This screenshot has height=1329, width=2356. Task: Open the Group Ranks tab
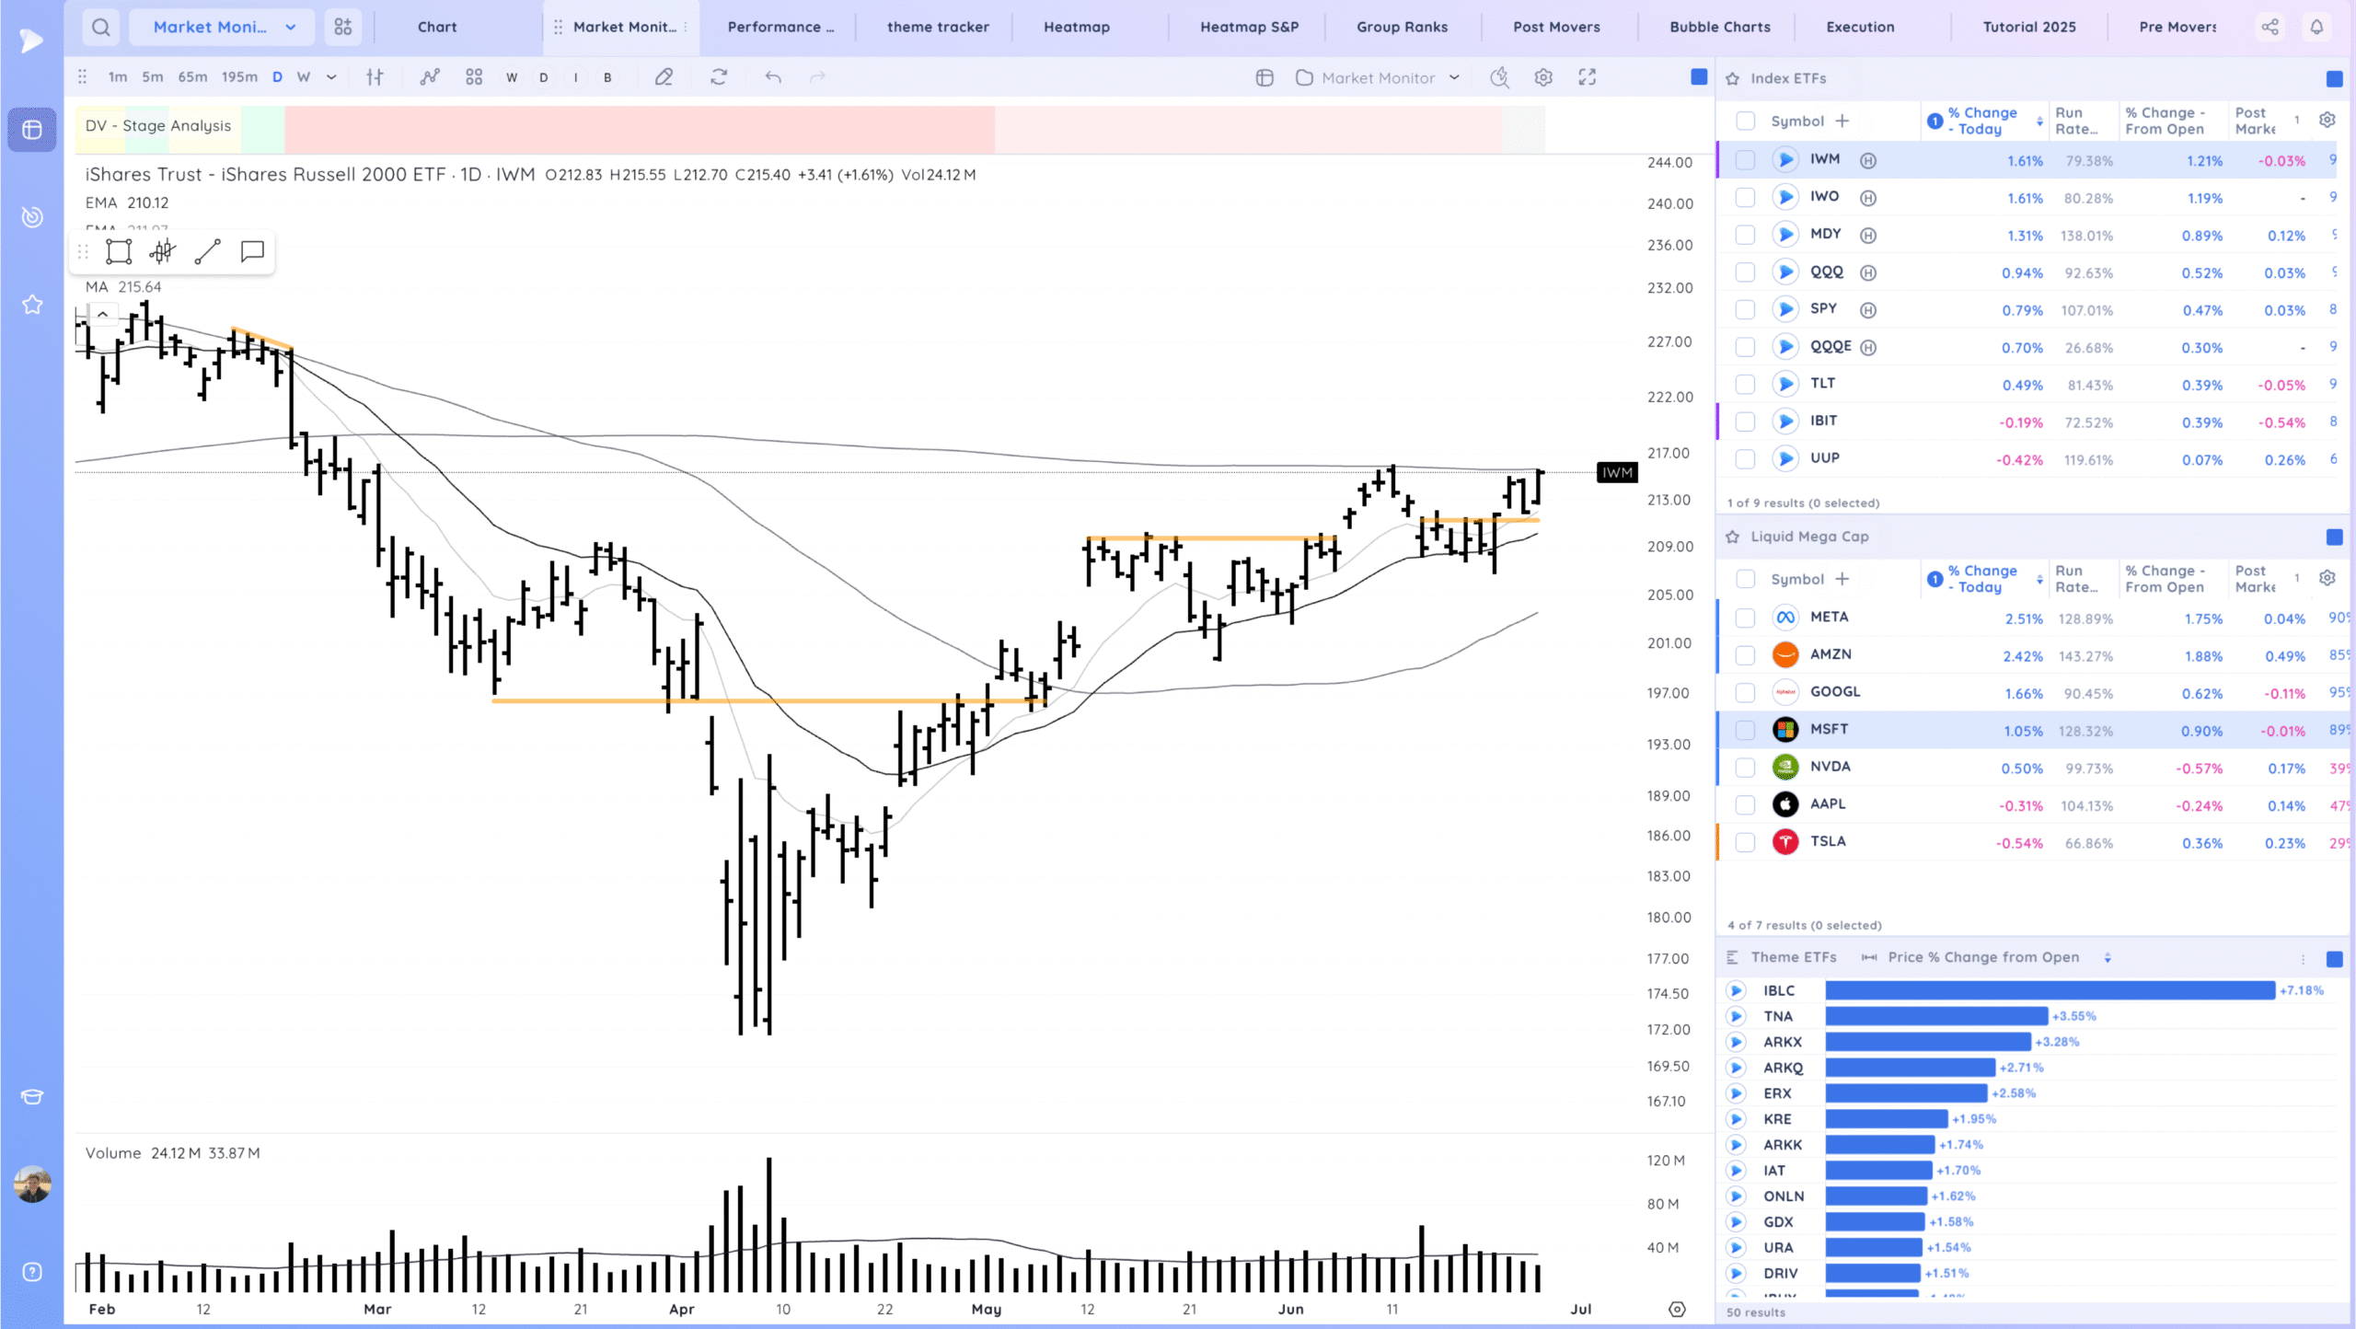pos(1402,27)
